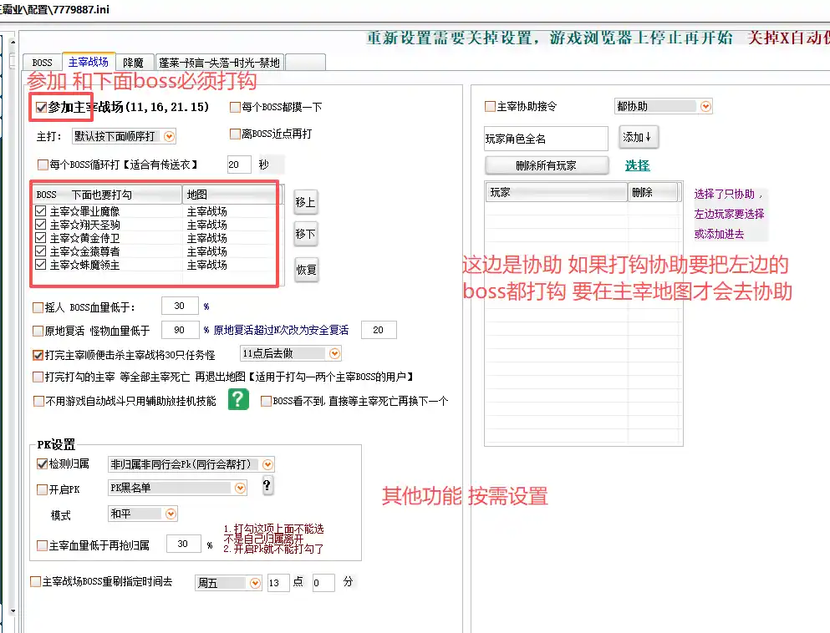Click the 恢复 button
The image size is (830, 633).
(307, 270)
